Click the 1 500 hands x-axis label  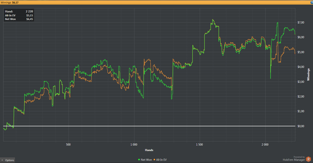pos(199,145)
